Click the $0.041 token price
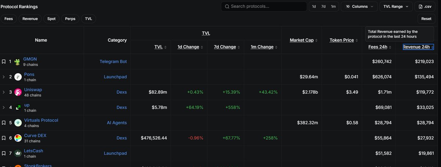Viewport: 441px width, 167px height. 351,77
